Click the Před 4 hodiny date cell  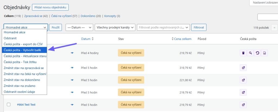click(90, 53)
